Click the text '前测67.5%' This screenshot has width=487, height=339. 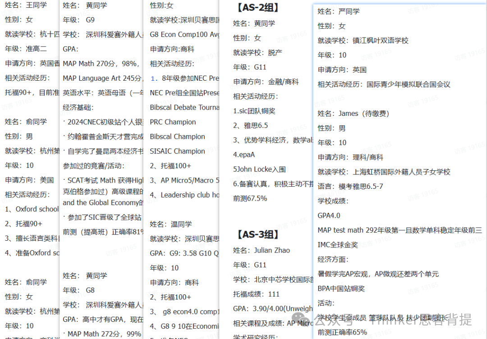[x=250, y=199]
